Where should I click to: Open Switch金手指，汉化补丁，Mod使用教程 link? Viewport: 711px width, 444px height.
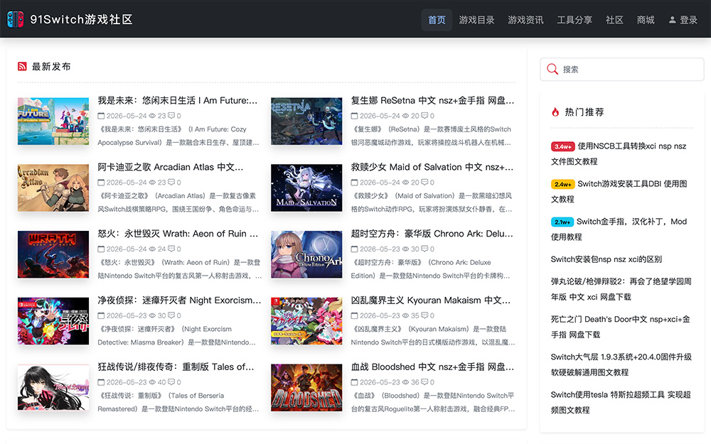tap(619, 229)
